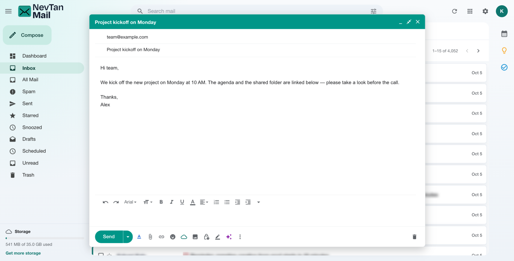Insert an emoji
The width and height of the screenshot is (514, 261).
[173, 237]
